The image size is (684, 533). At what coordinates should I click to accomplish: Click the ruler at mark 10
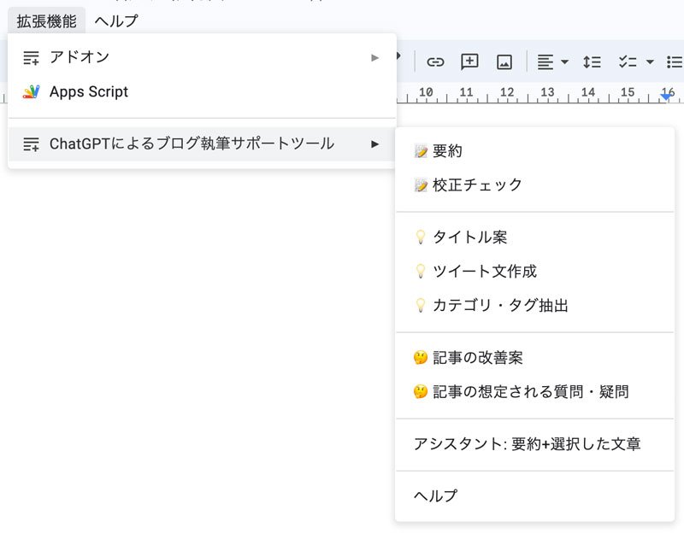(x=426, y=92)
